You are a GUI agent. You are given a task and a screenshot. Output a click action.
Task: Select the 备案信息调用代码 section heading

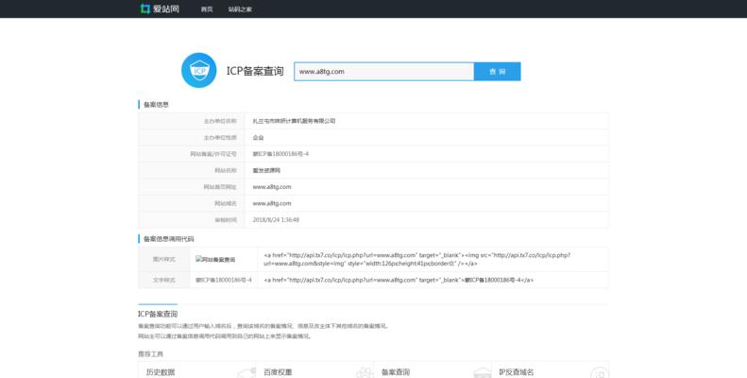click(x=169, y=239)
